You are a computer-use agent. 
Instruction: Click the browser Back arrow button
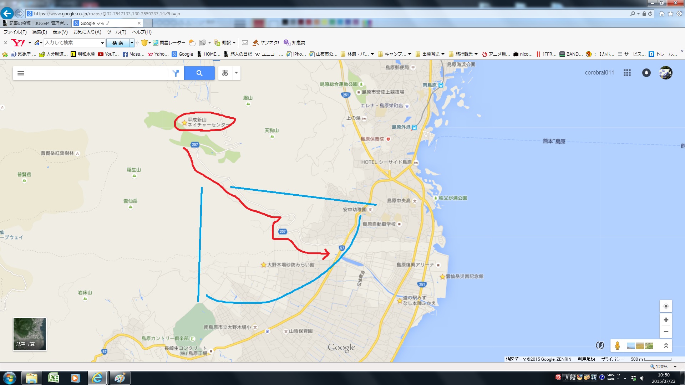pos(7,14)
